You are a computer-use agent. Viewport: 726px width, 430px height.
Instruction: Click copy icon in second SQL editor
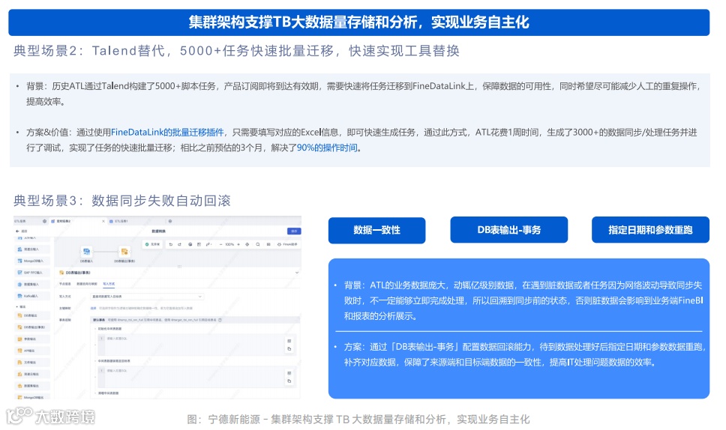tap(289, 381)
